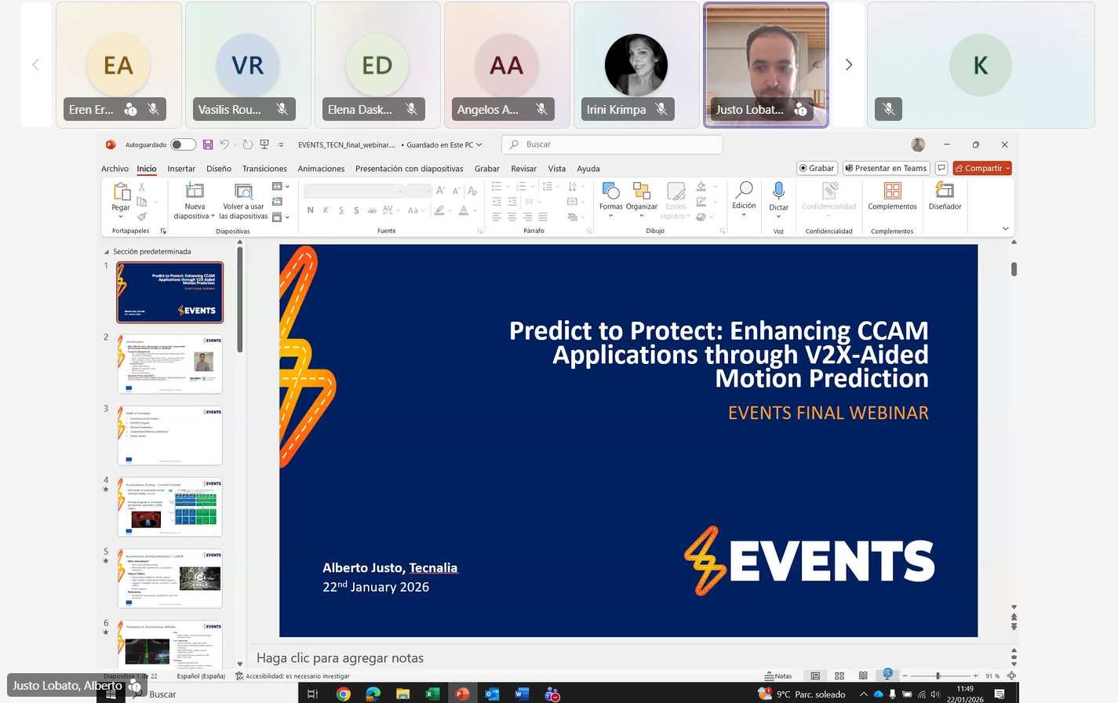Customize the Quick Access Toolbar dropdown
Screen dimensions: 1118x703
281,145
